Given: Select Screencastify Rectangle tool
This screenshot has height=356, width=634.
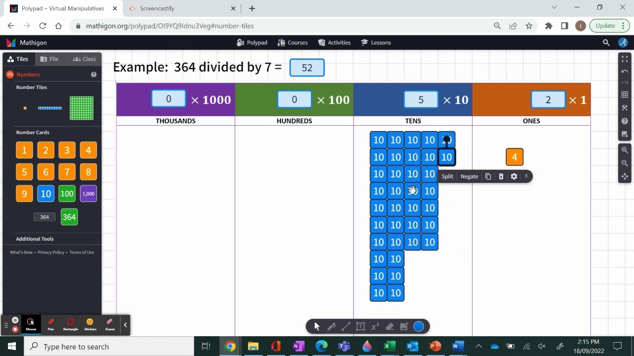Looking at the screenshot, I should (x=70, y=324).
